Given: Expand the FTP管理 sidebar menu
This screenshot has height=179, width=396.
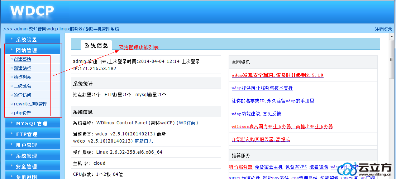Looking at the screenshot, I should point(32,134).
